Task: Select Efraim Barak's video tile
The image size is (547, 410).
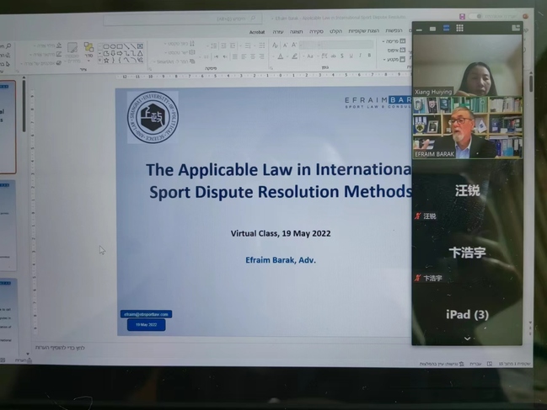Action: coord(467,126)
